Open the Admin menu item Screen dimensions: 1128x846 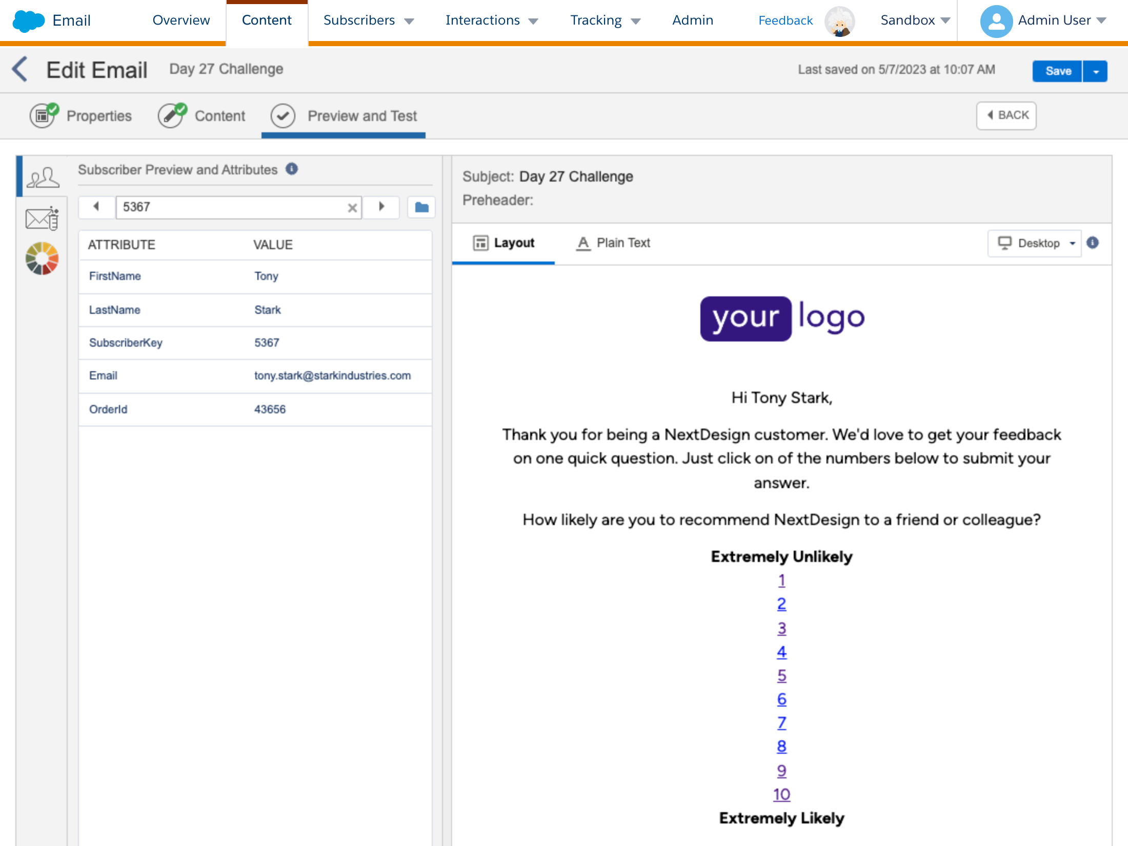(693, 21)
